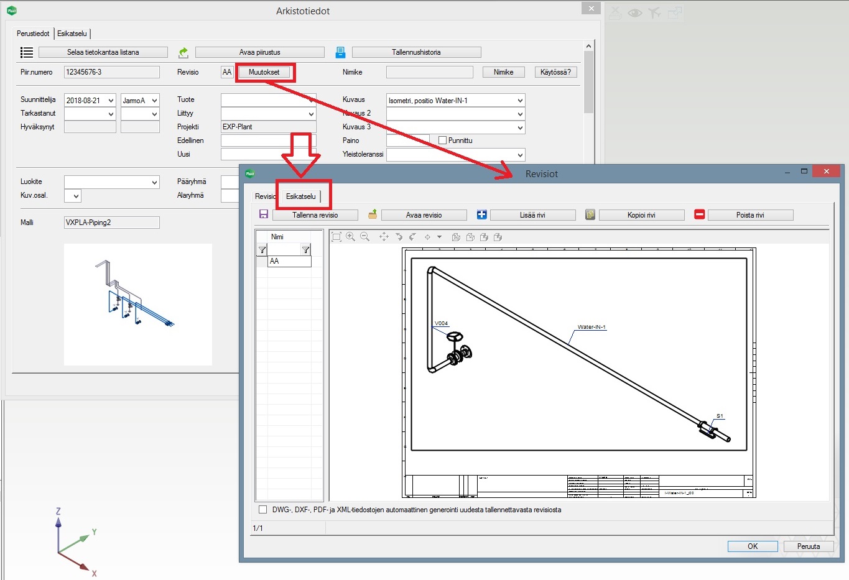This screenshot has height=580, width=849.
Task: Expand the Luokite dropdown
Action: click(x=154, y=182)
